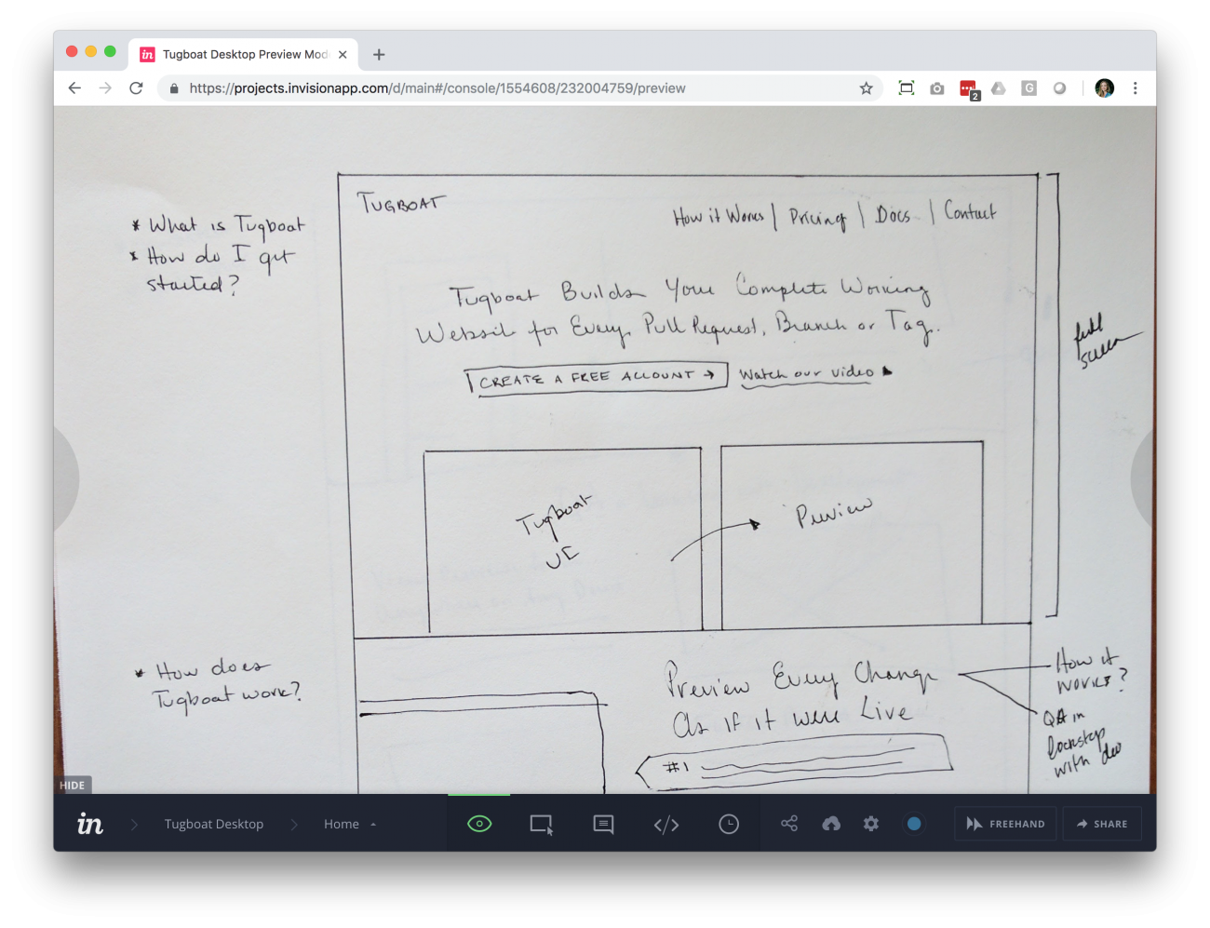Screen dimensions: 1210x928
Task: Activate Preview mode eye icon
Action: (479, 824)
